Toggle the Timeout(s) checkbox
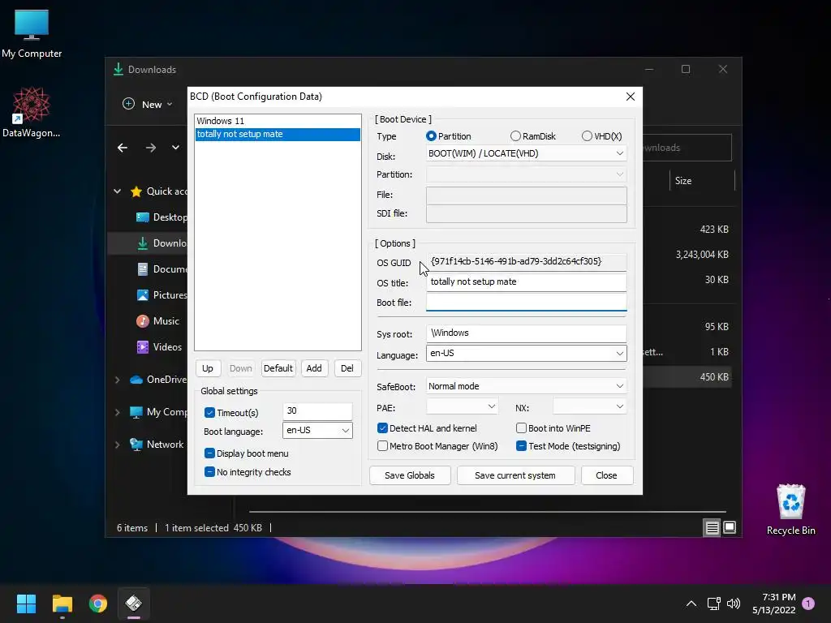 click(210, 413)
